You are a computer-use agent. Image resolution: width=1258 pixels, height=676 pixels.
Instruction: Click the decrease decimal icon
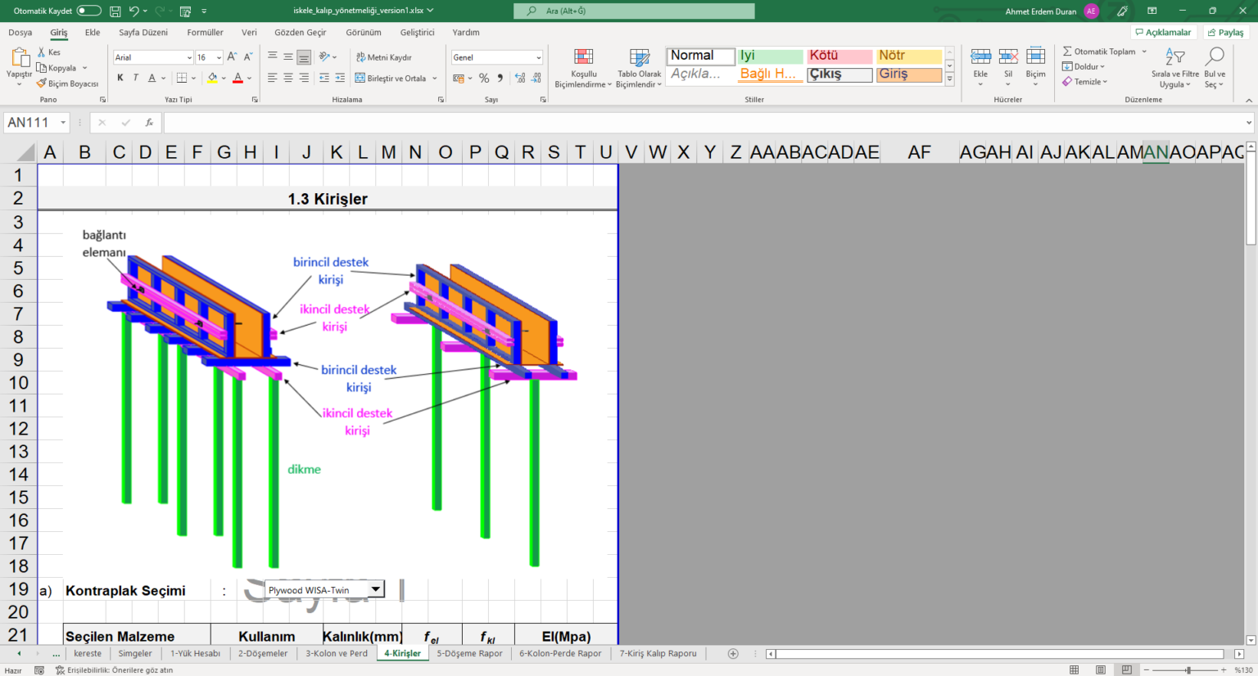click(x=536, y=79)
